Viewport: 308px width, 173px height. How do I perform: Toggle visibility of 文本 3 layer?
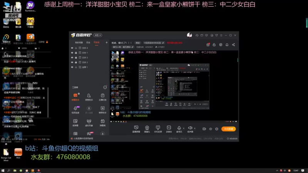point(72,57)
